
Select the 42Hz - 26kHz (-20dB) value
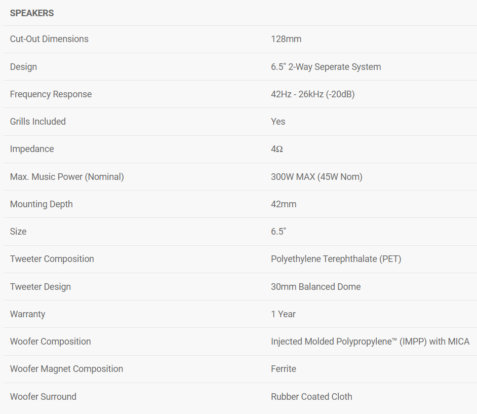pyautogui.click(x=312, y=94)
